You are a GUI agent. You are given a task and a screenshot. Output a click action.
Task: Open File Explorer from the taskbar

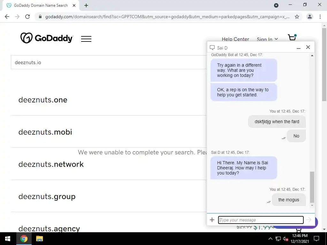39,239
